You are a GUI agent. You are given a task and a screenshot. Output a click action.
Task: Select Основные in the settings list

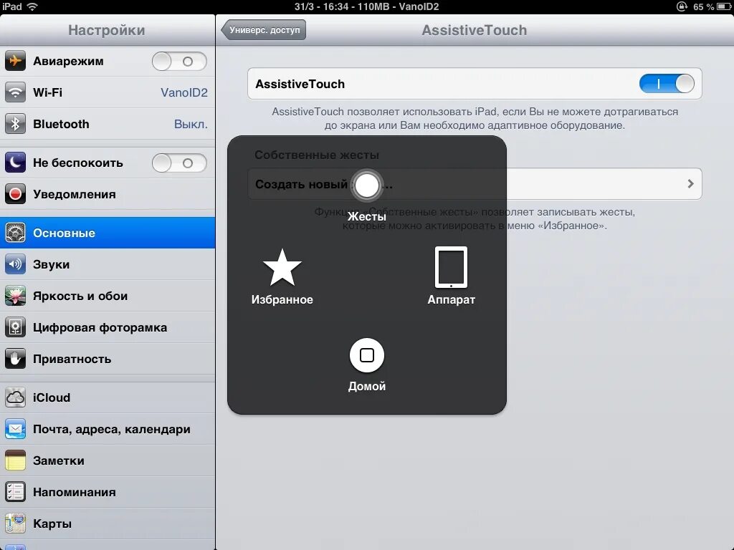(108, 233)
